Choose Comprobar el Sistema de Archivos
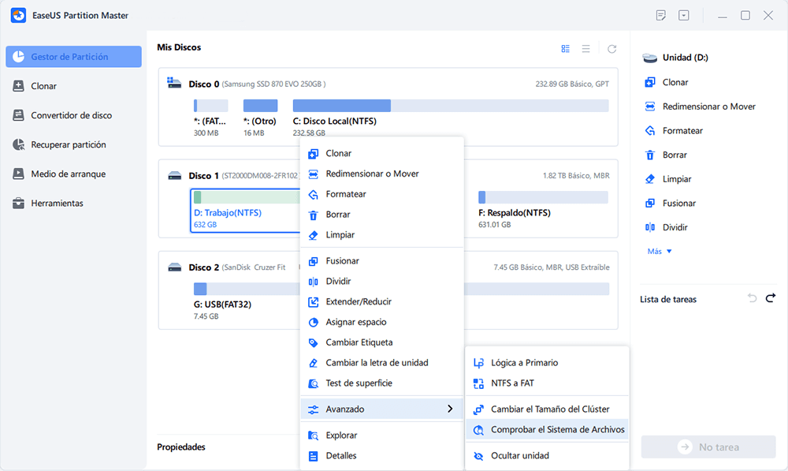 pos(547,430)
